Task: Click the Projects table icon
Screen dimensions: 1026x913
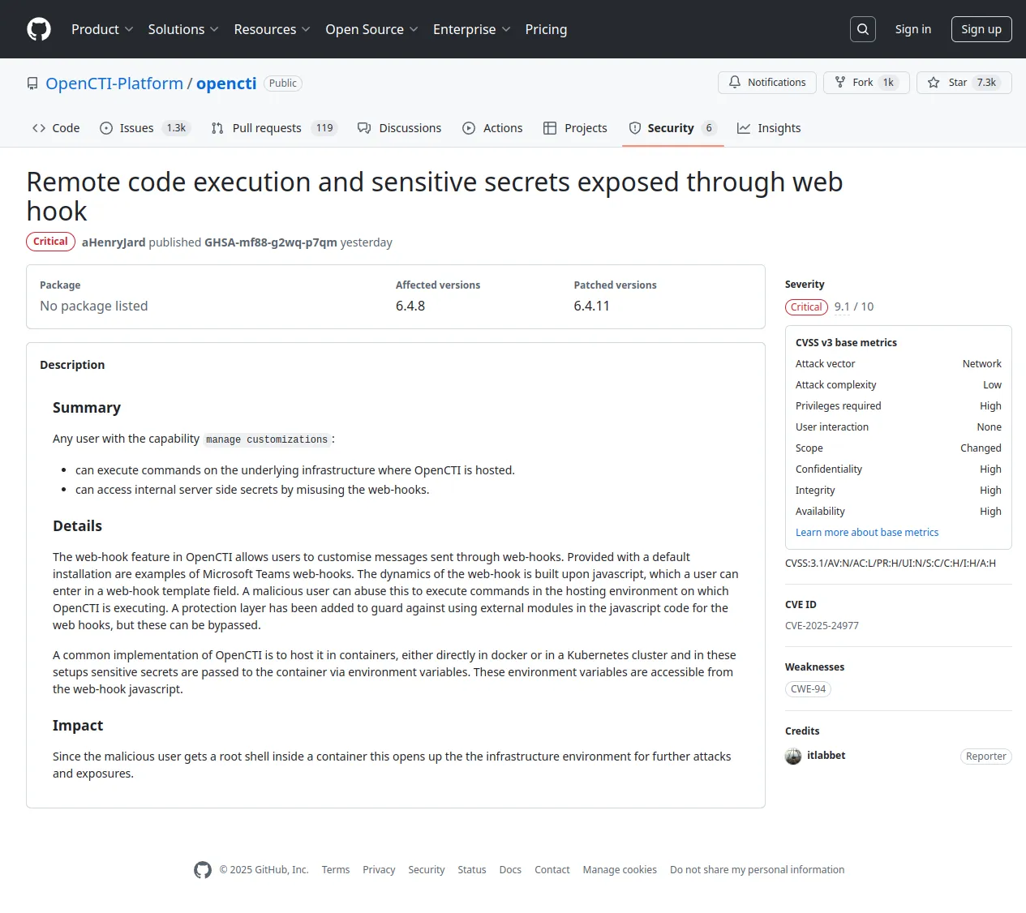Action: 550,128
